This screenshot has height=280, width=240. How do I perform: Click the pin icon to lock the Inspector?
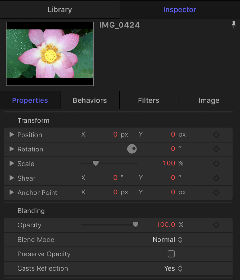point(234,25)
